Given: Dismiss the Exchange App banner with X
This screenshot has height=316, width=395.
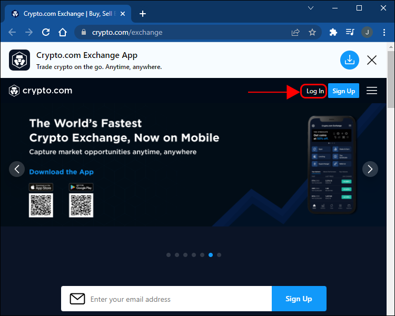Looking at the screenshot, I should [x=372, y=60].
